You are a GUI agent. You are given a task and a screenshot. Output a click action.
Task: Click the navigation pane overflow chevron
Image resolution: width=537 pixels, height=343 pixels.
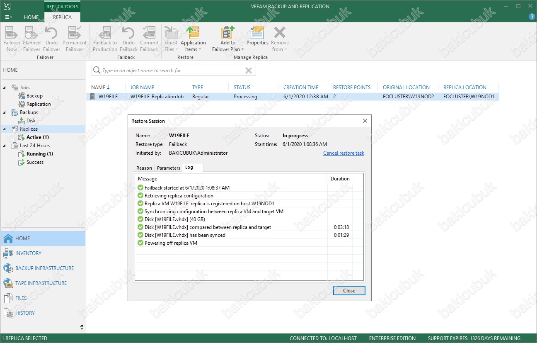82,326
